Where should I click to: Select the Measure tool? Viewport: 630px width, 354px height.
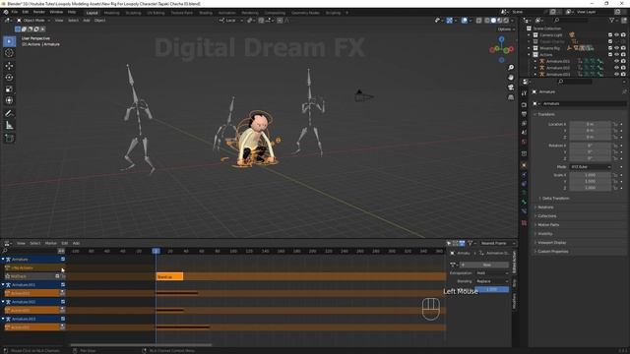pos(9,126)
